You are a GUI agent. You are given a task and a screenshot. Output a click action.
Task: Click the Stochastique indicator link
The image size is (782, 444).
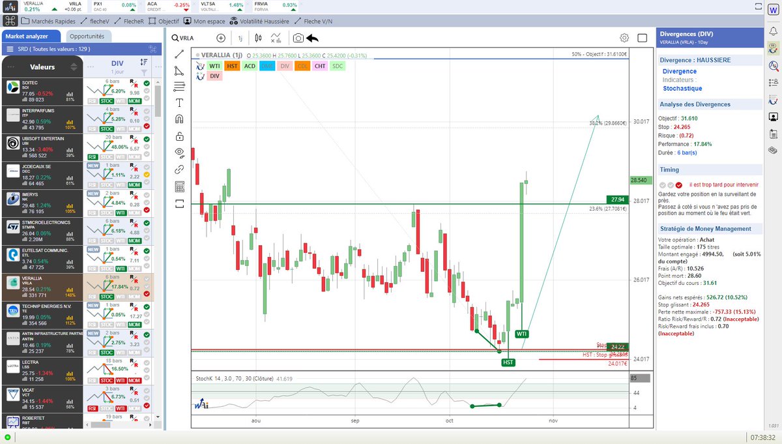pyautogui.click(x=682, y=88)
